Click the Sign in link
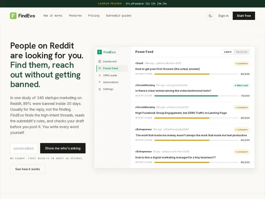Viewport: 265px width, 199px height. [223, 16]
